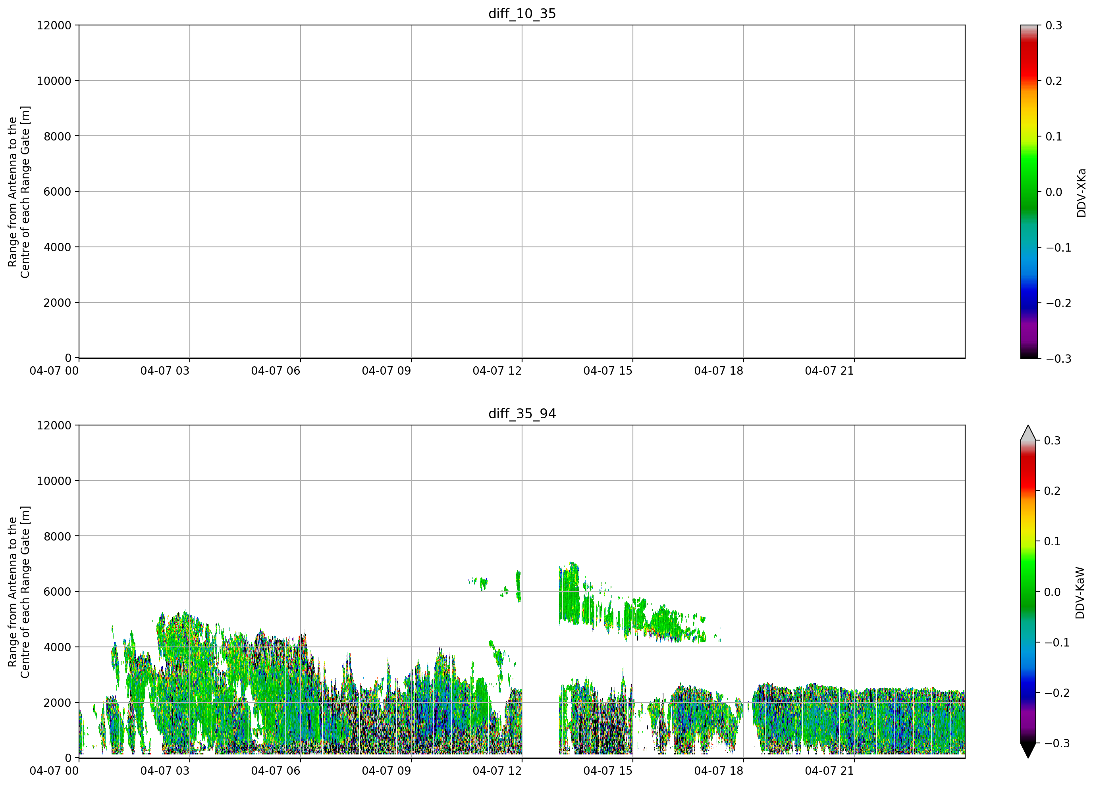Viewport: 1095px width, 785px height.
Task: Click the DDV-XKa colorbar gradient
Action: pyautogui.click(x=1028, y=192)
